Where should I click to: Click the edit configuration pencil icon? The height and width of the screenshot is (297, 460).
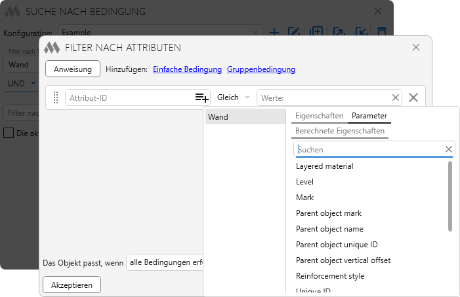point(295,32)
